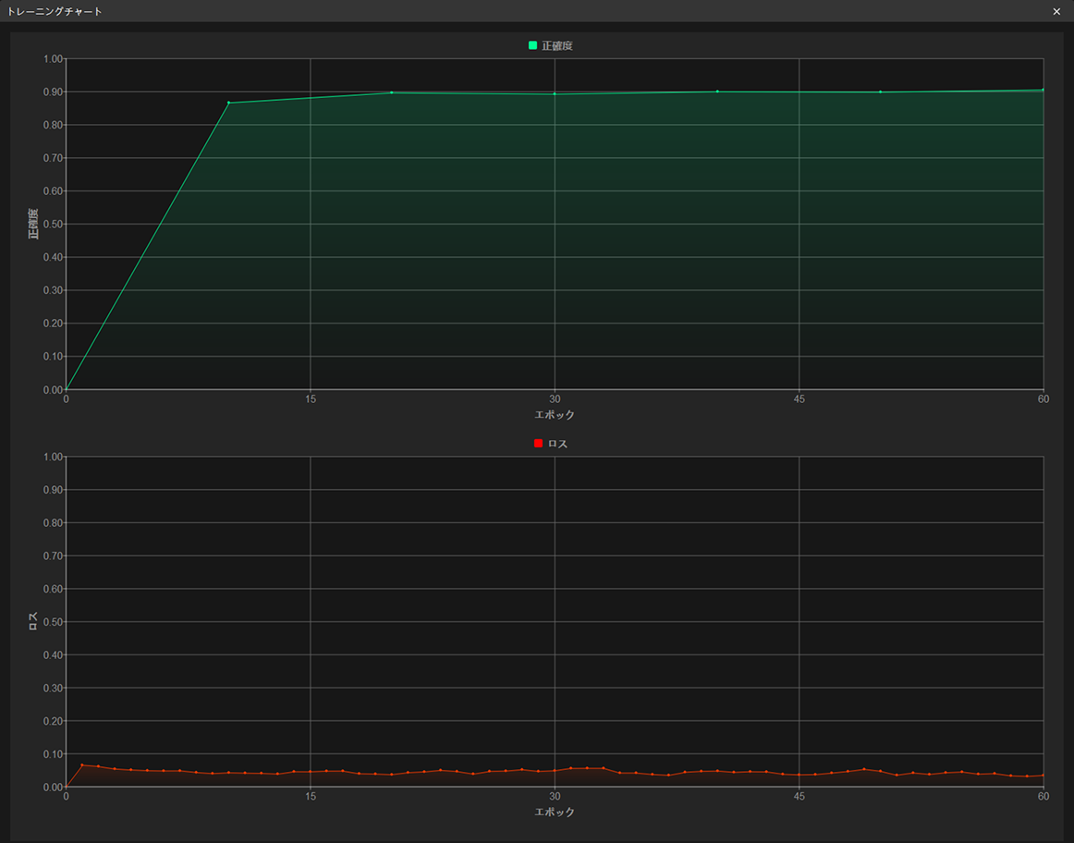The image size is (1074, 843).
Task: Click the 0.10 tick on loss chart
Action: tap(53, 754)
